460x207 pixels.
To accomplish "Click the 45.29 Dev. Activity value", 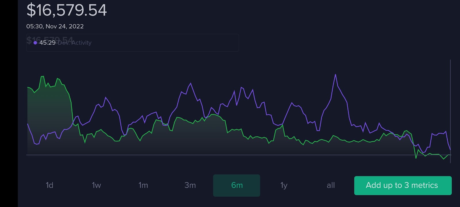I will pyautogui.click(x=47, y=43).
